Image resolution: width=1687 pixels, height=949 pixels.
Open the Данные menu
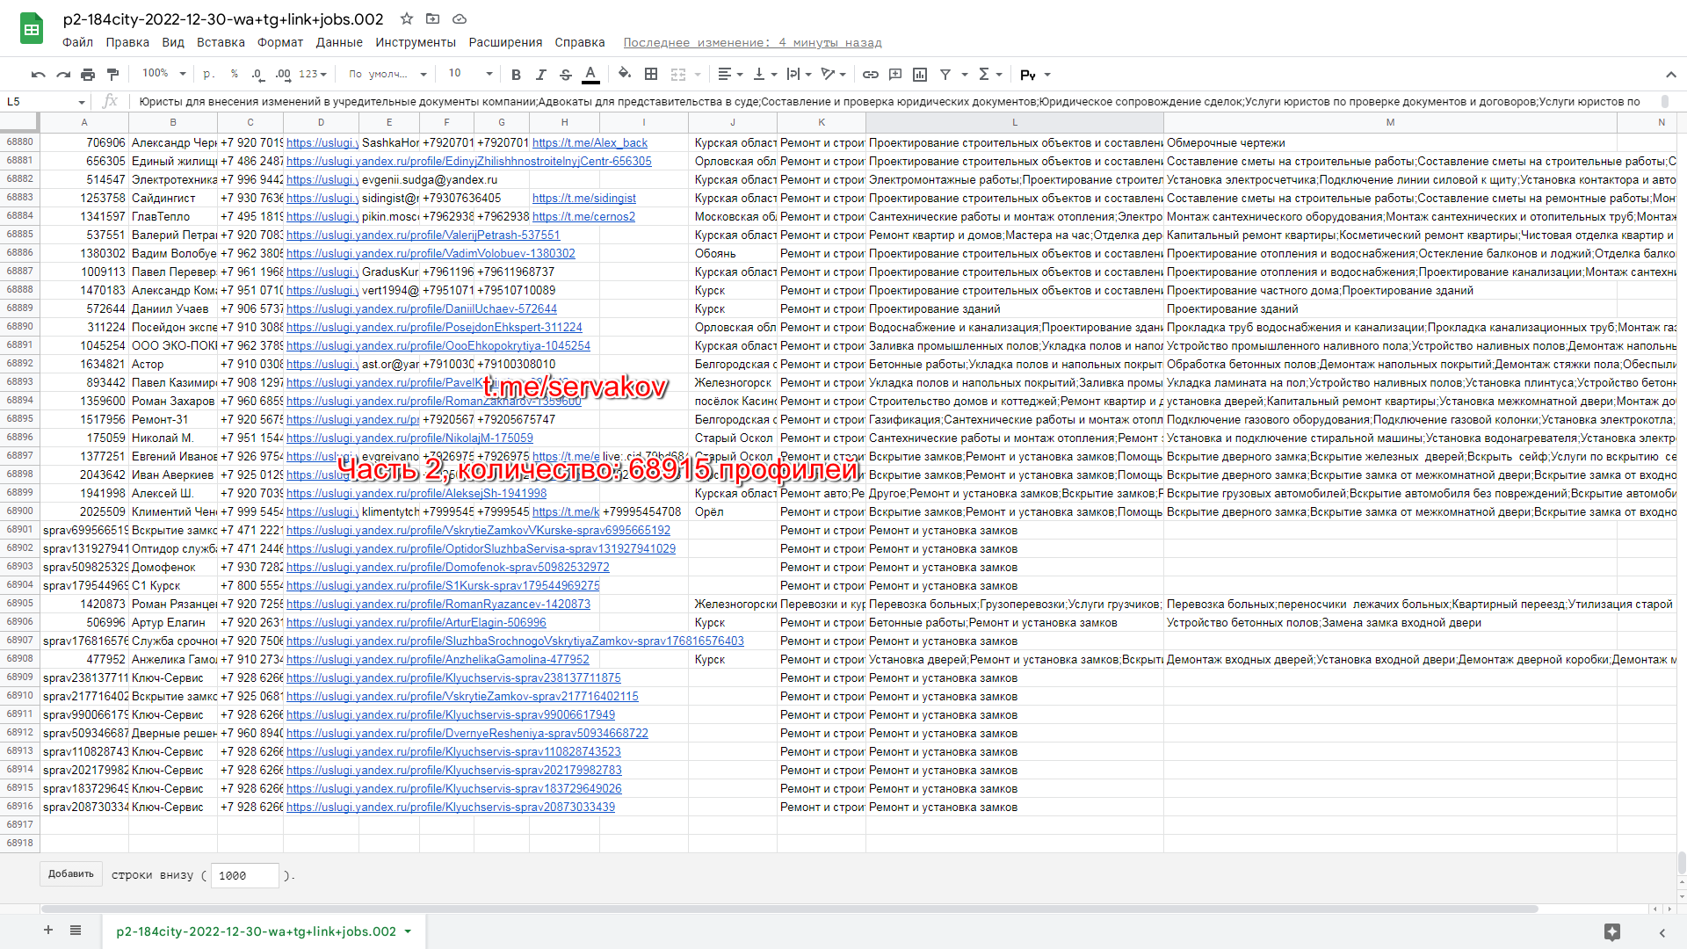(339, 42)
